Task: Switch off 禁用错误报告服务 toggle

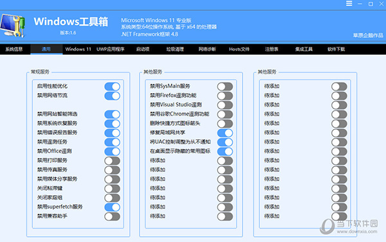Action: point(112,133)
